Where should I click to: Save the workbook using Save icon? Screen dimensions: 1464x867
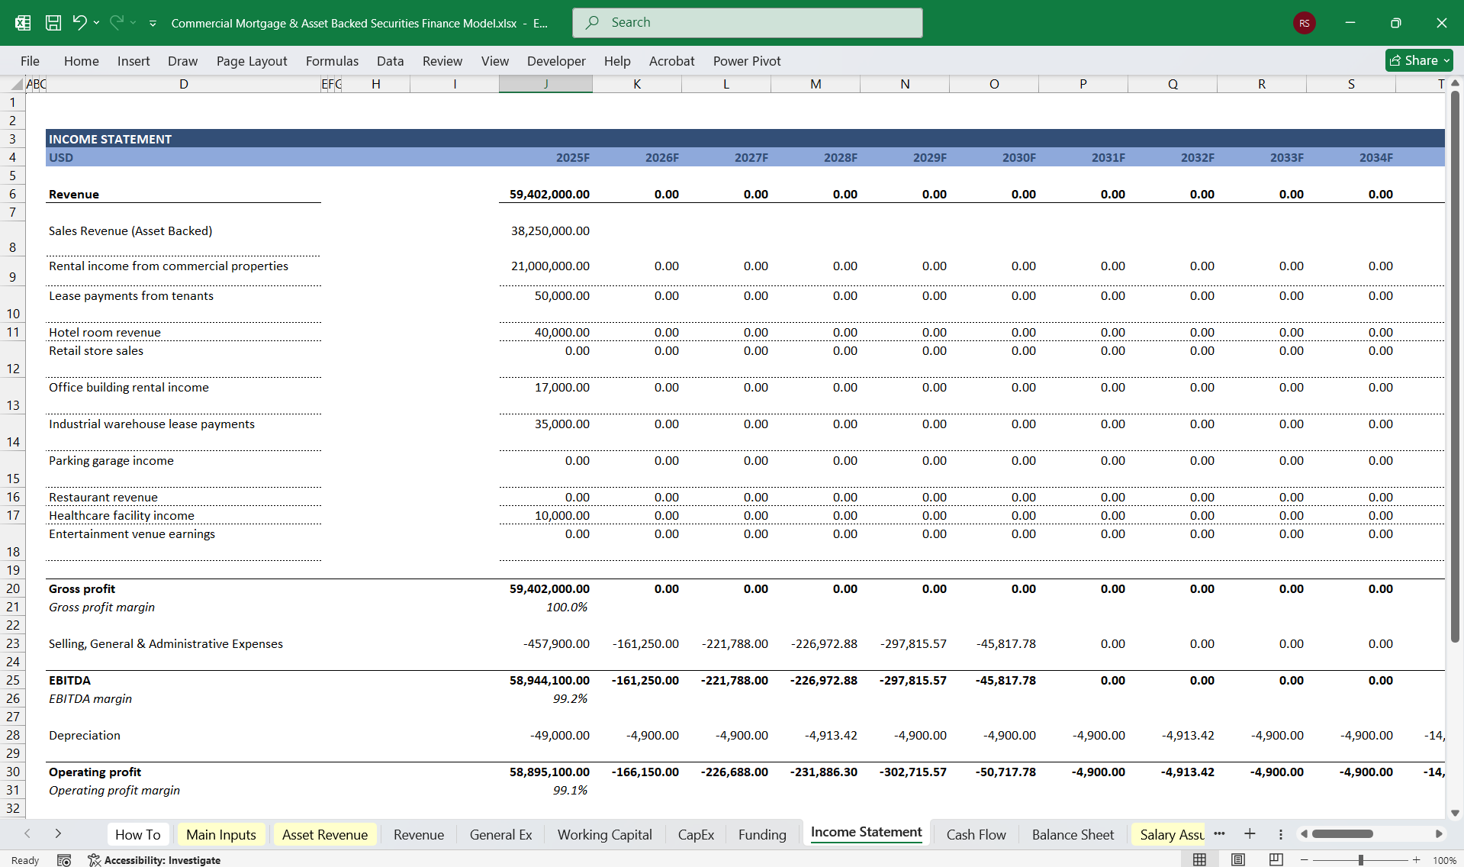coord(53,23)
